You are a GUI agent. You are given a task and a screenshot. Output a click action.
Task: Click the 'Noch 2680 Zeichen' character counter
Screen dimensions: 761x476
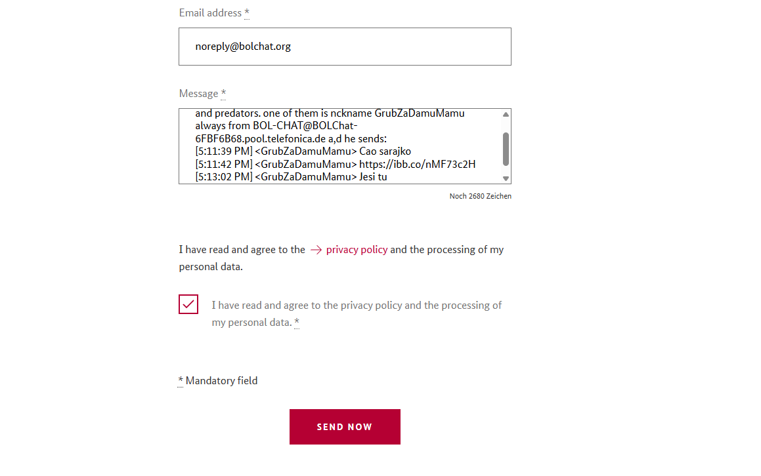click(481, 196)
